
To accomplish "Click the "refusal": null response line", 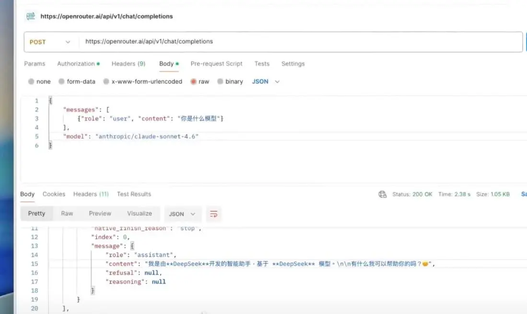I will (134, 273).
